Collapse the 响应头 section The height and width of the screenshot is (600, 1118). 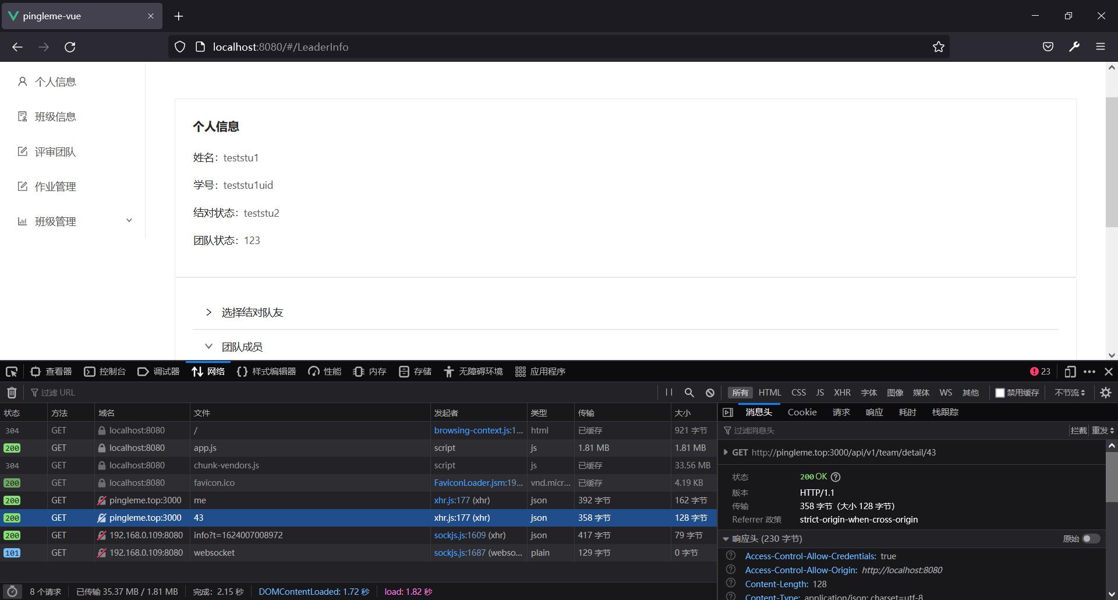(726, 539)
